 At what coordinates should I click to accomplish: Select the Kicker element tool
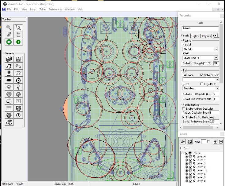[9, 94]
